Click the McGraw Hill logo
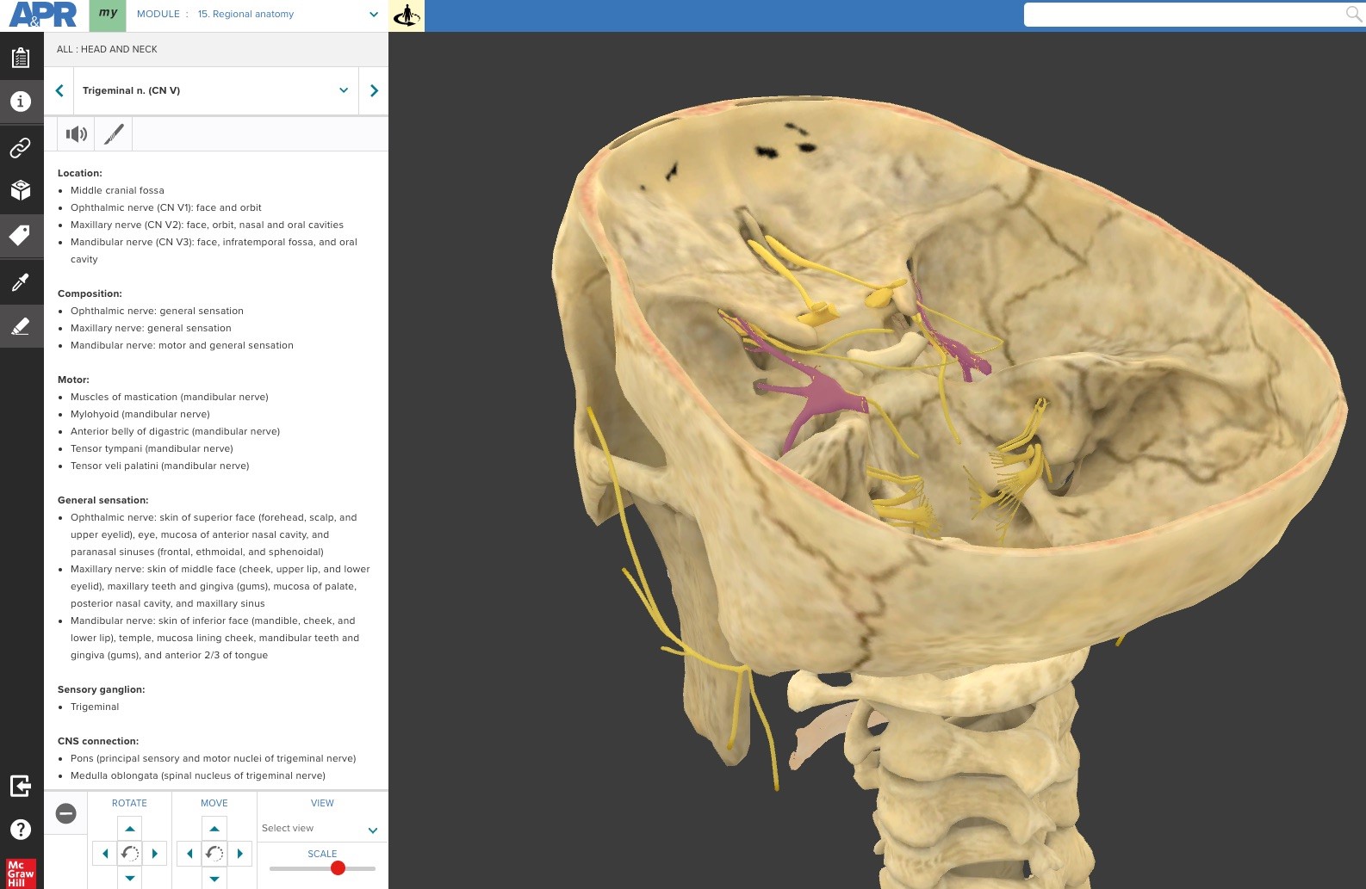Viewport: 1366px width, 889px height. (x=21, y=874)
